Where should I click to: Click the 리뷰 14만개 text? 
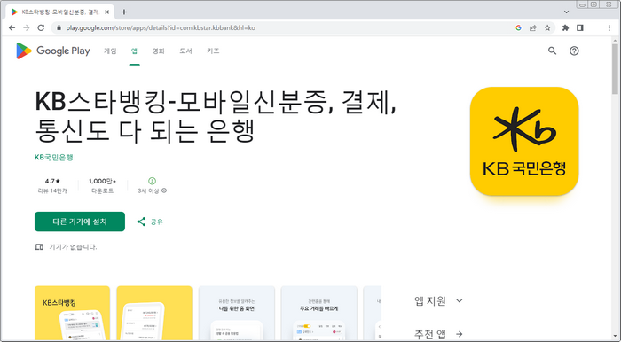pos(52,191)
